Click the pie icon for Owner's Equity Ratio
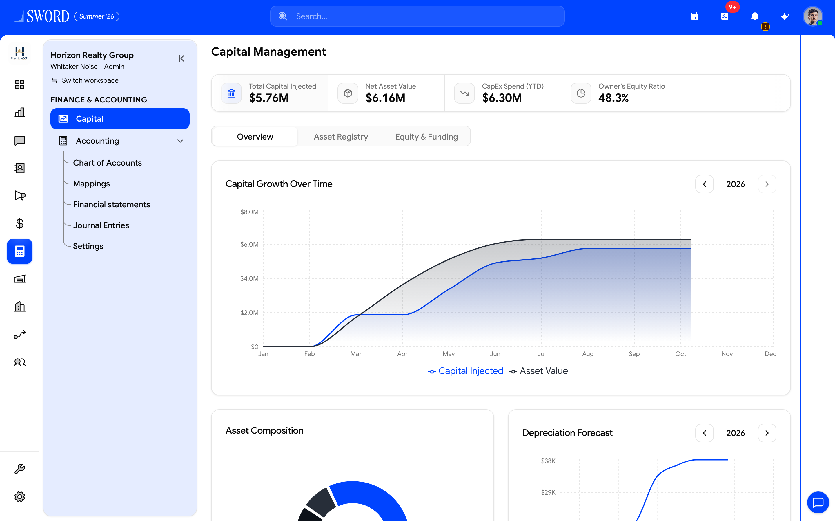 [581, 93]
